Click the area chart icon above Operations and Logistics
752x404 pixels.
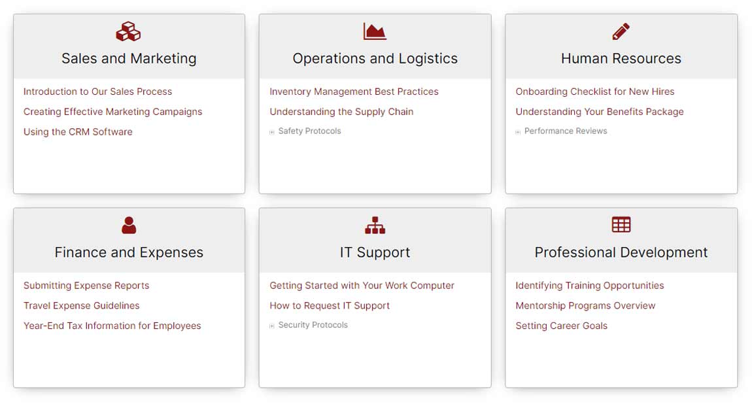pyautogui.click(x=375, y=31)
